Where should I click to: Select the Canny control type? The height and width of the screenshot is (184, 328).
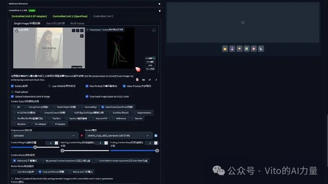(x=36, y=107)
